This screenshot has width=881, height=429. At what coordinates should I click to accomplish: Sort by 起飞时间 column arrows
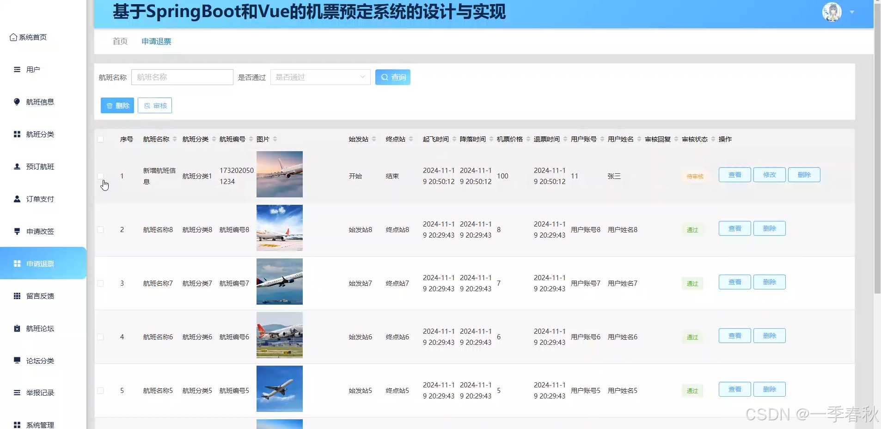454,139
